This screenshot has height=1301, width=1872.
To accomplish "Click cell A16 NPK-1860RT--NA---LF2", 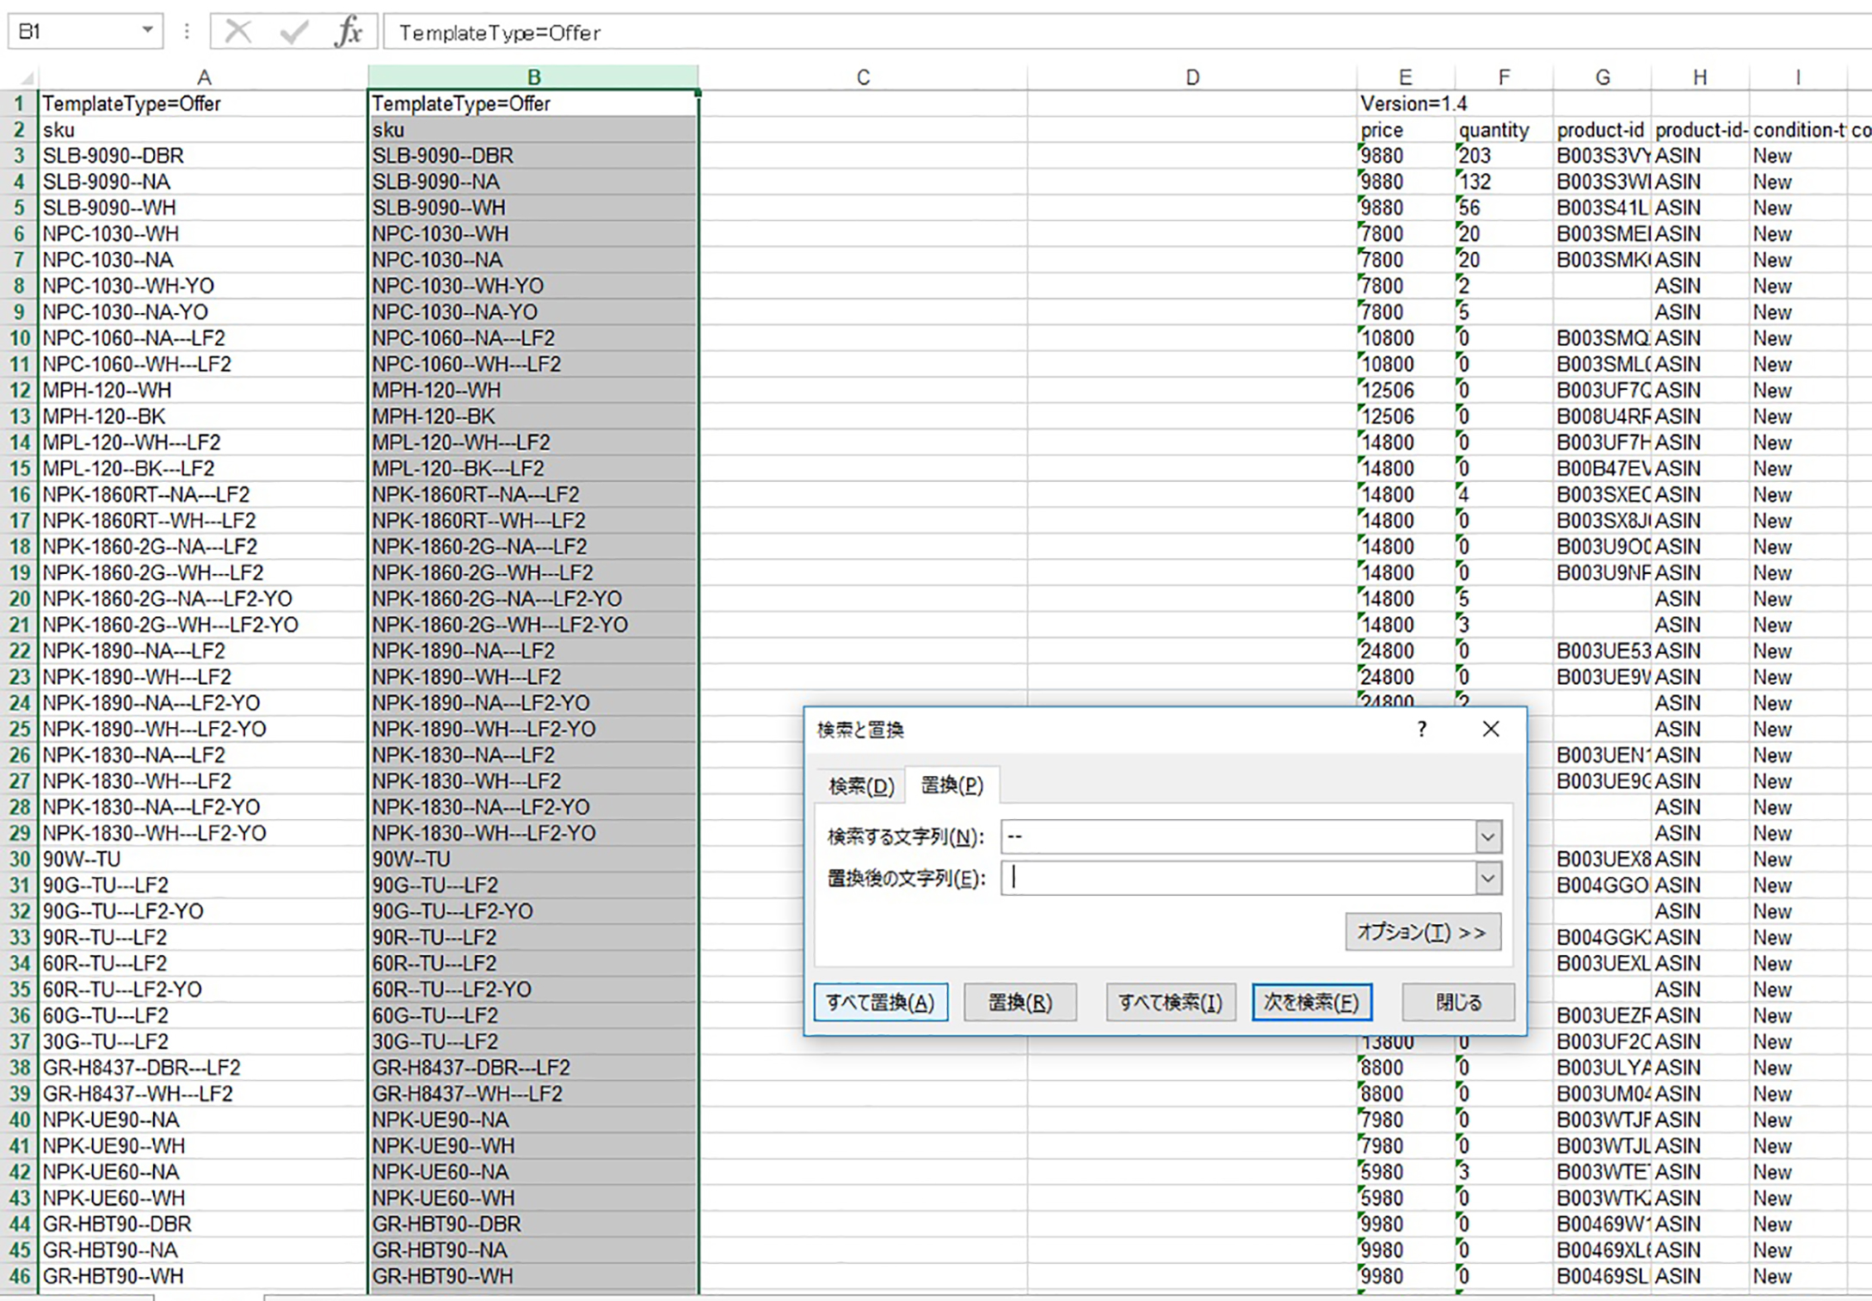I will (x=203, y=495).
